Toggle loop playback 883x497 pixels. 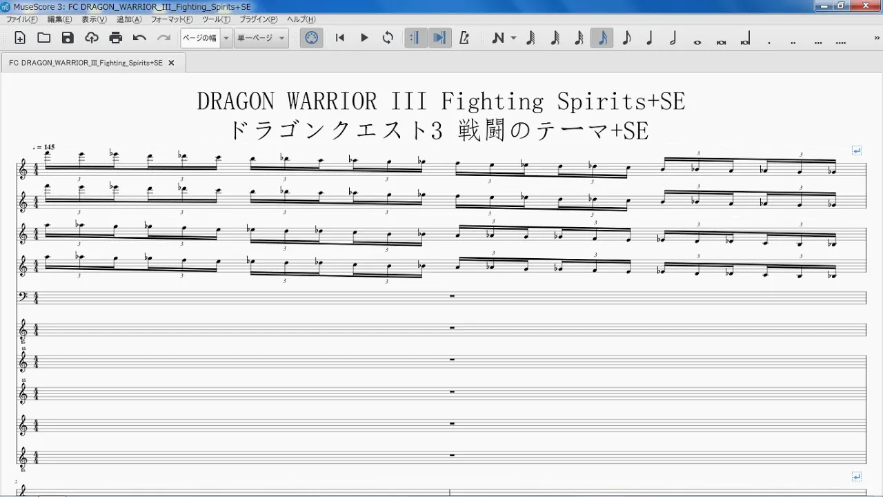[x=388, y=38]
